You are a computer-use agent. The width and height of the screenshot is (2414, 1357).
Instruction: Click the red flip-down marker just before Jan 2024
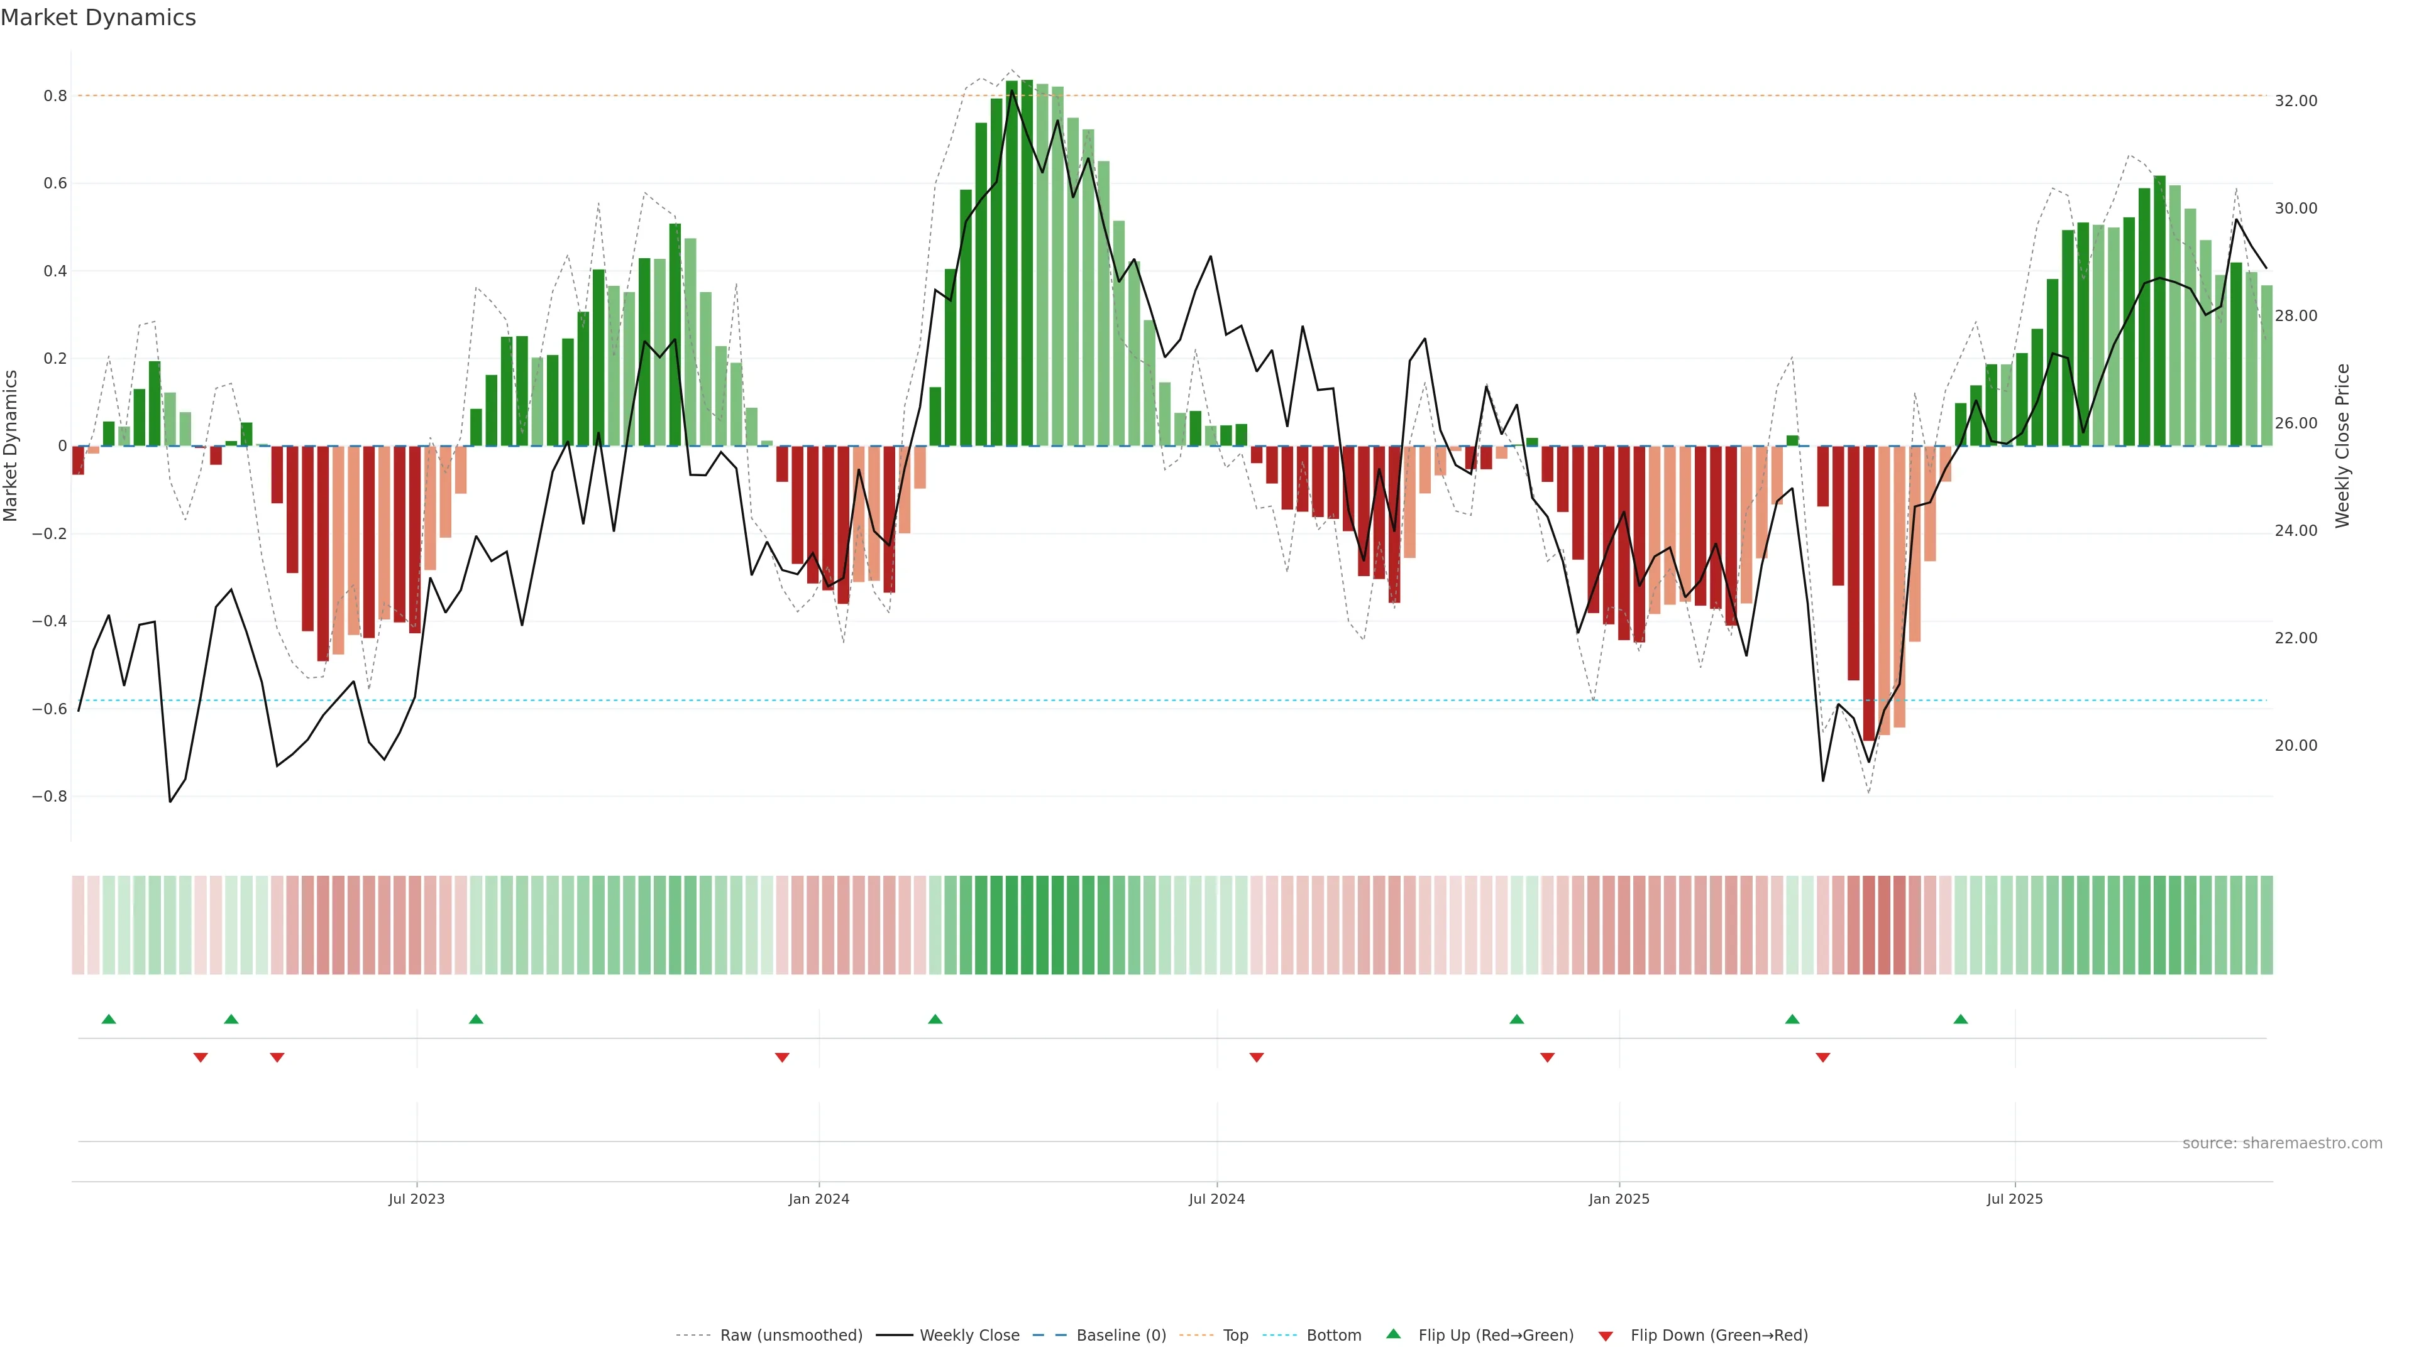click(783, 1057)
